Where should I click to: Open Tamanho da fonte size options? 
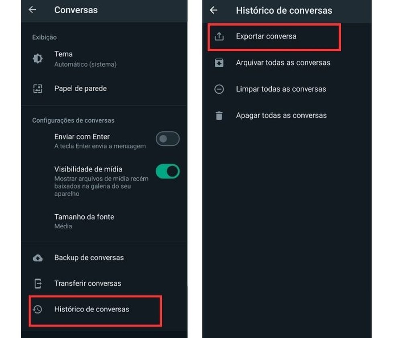point(104,222)
